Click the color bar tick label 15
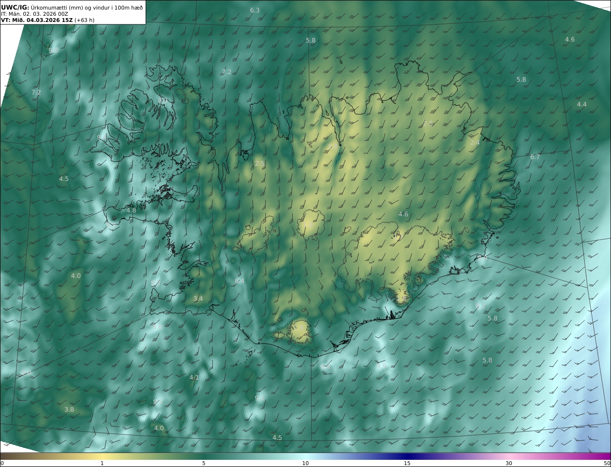 point(407,463)
